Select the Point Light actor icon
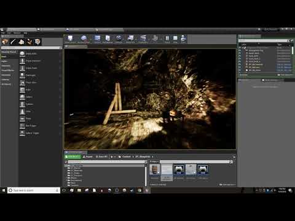Screen dimensions: 295x221 [22, 76]
